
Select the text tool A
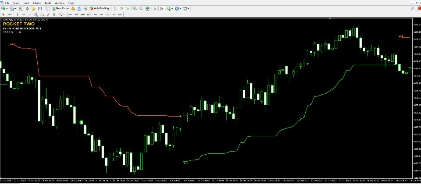pyautogui.click(x=48, y=14)
